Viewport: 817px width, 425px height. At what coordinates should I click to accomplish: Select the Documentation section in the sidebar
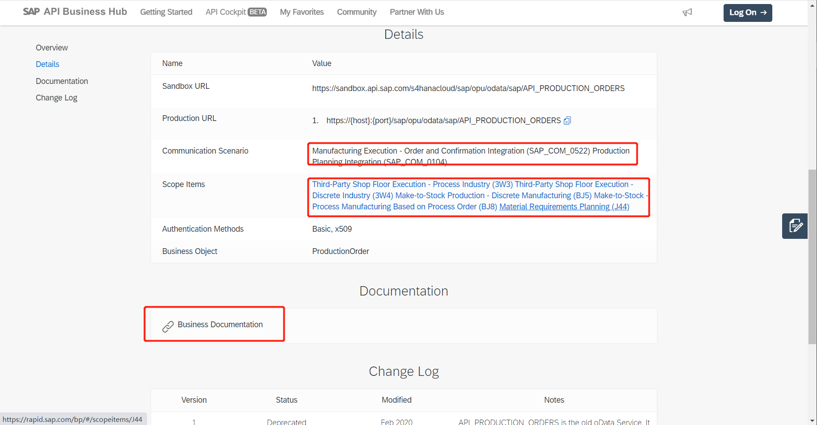(62, 81)
